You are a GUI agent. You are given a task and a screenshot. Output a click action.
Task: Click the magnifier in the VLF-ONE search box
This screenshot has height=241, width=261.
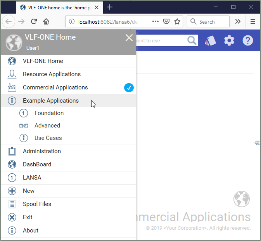pos(192,40)
